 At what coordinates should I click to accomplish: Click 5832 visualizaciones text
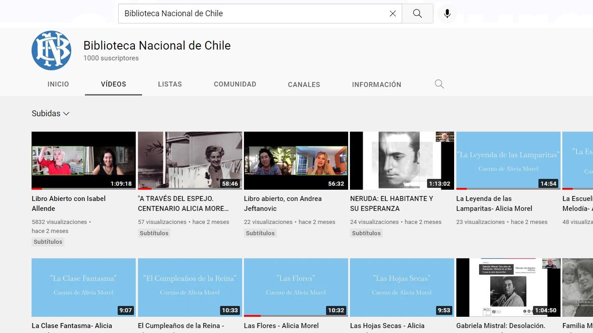pyautogui.click(x=60, y=222)
